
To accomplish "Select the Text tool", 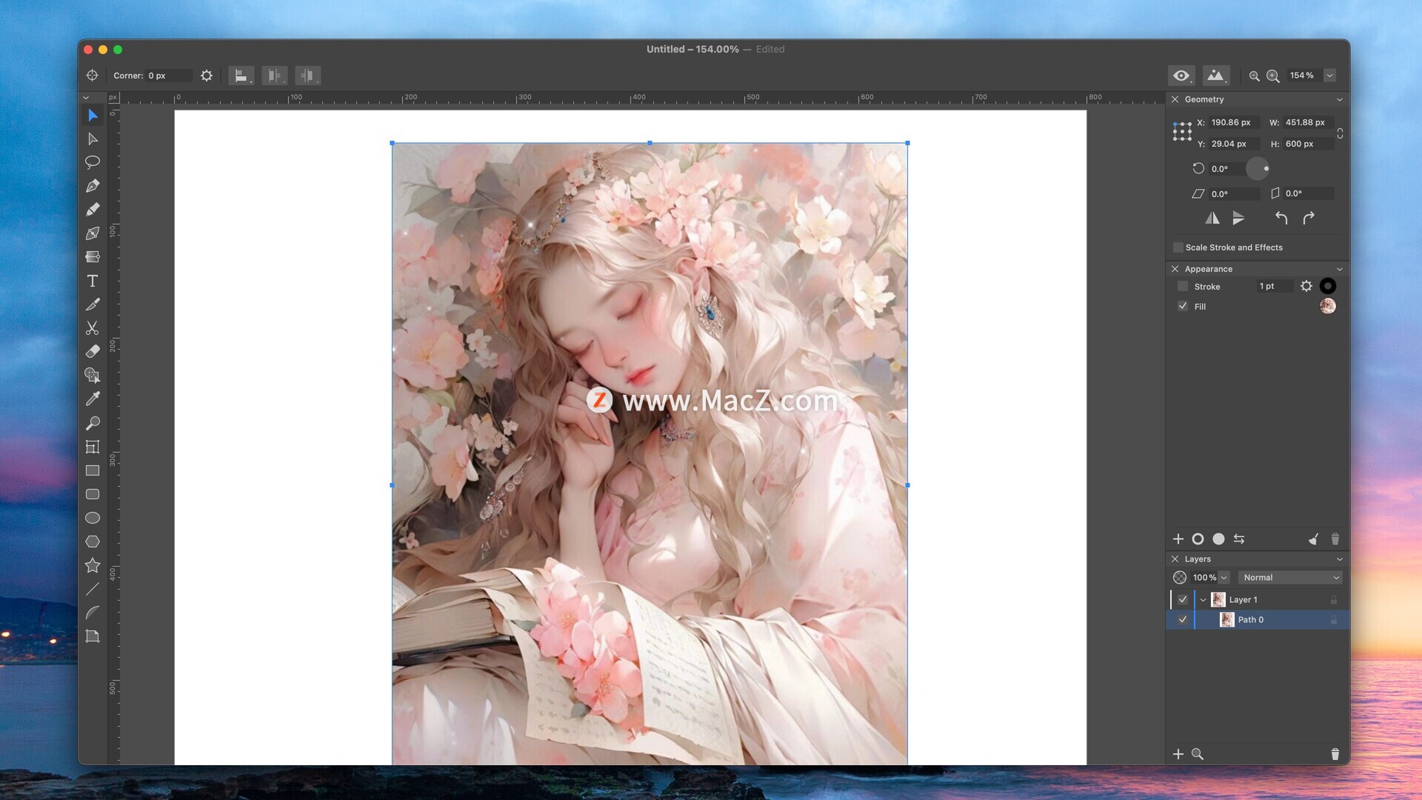I will pos(93,281).
